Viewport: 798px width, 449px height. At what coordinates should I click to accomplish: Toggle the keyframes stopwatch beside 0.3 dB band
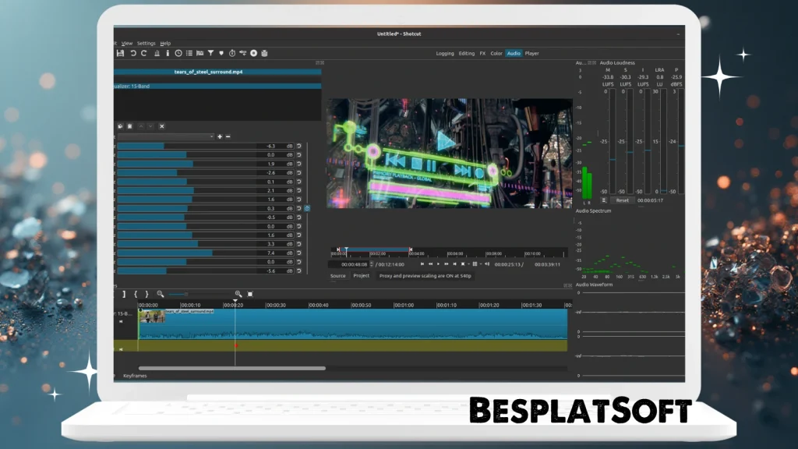coord(307,209)
